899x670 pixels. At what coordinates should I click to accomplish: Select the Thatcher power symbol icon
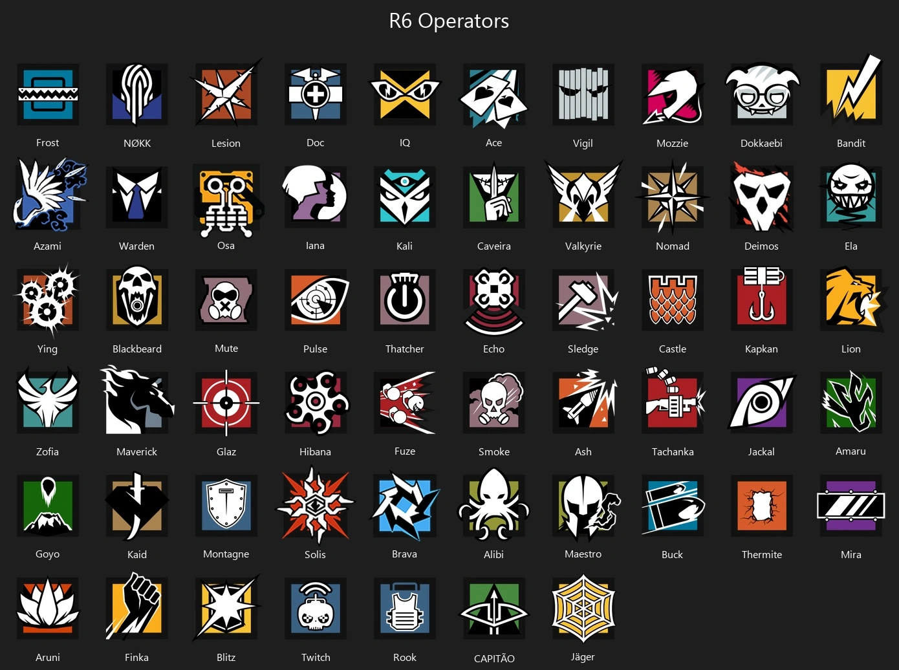[405, 300]
